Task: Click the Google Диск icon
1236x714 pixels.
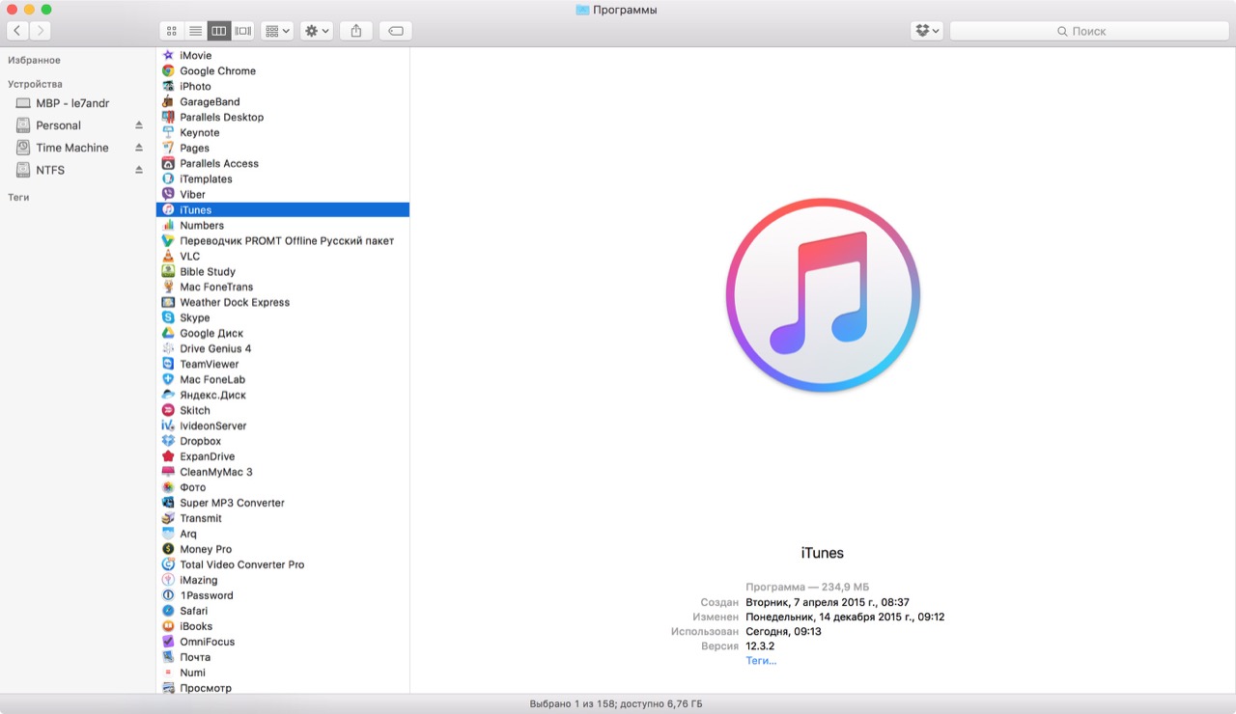Action: (x=168, y=333)
